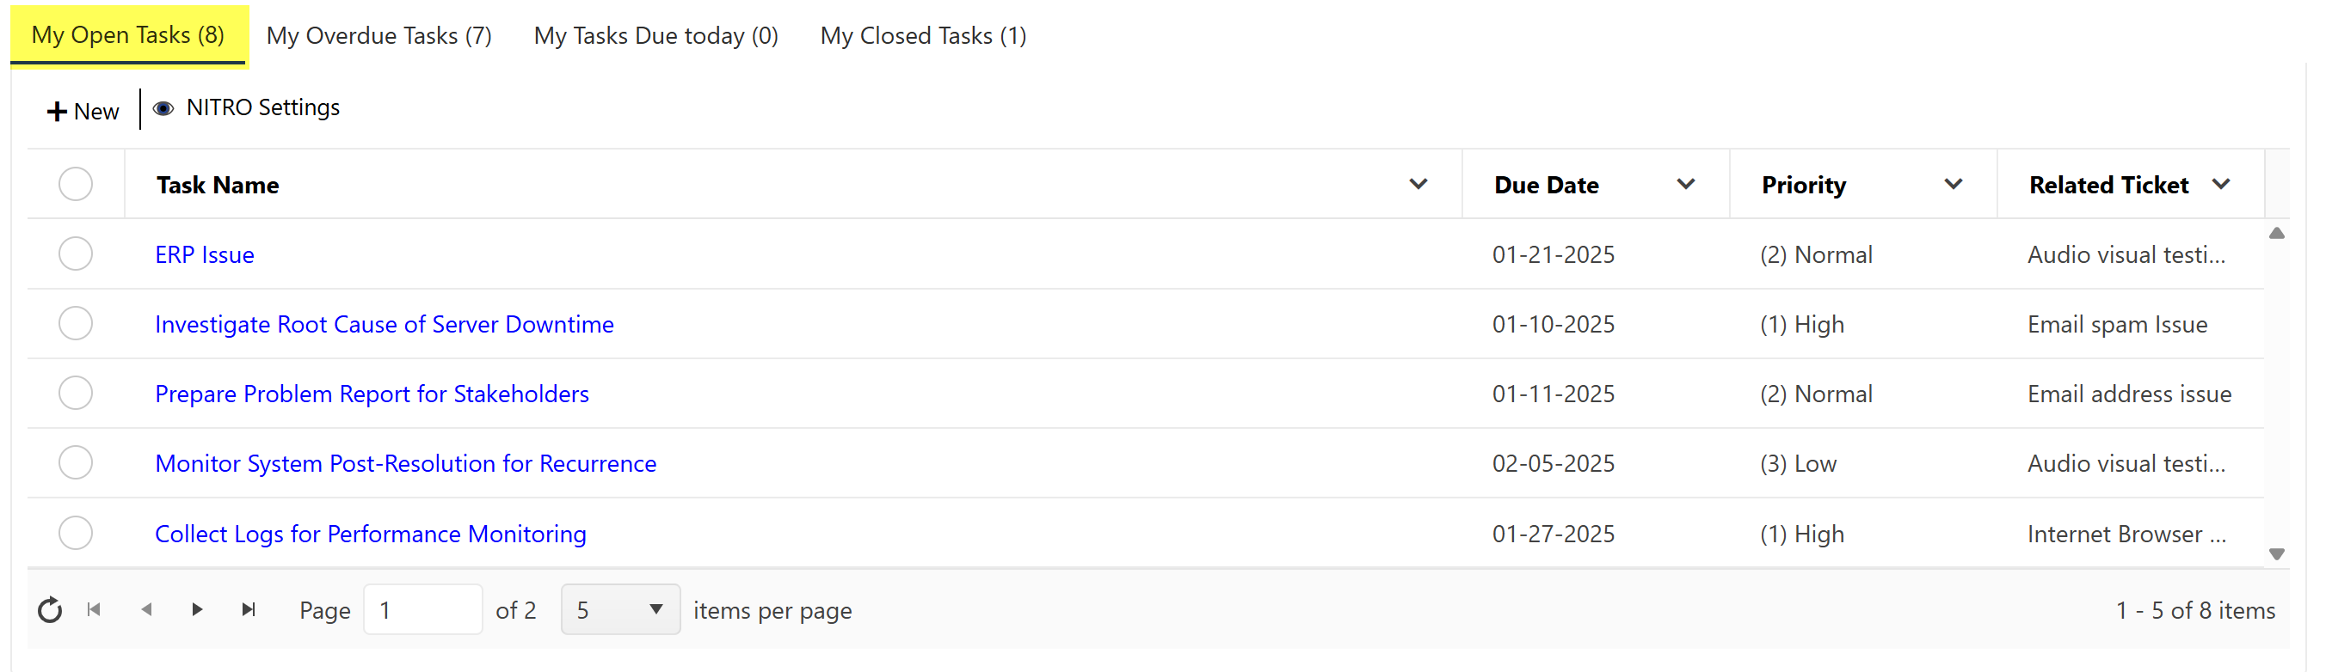
Task: Expand the Due Date column menu
Action: pos(1685,185)
